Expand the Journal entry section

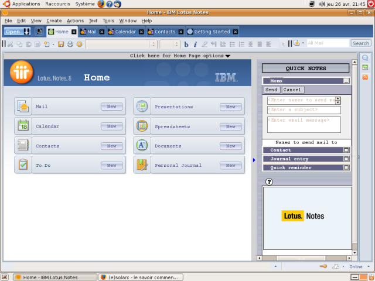click(346, 159)
